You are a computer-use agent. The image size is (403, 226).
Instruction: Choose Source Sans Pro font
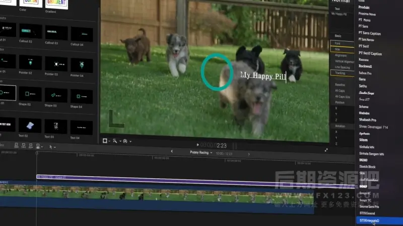coord(369,206)
